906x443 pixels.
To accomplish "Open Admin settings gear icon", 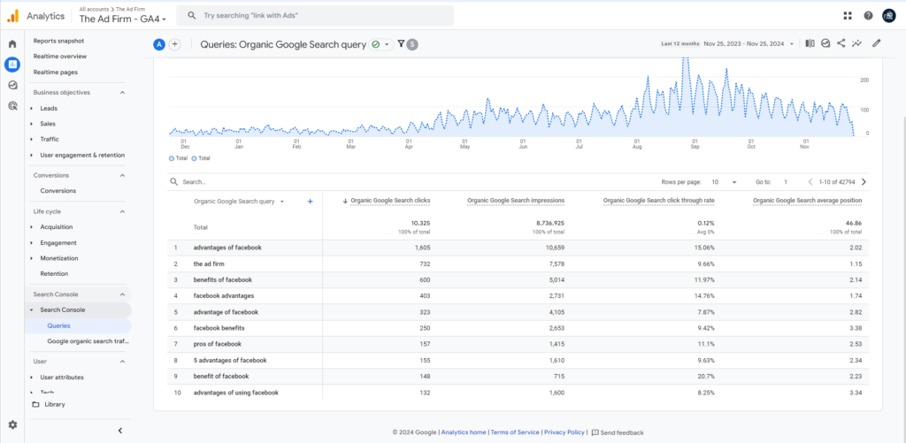I will pyautogui.click(x=12, y=425).
